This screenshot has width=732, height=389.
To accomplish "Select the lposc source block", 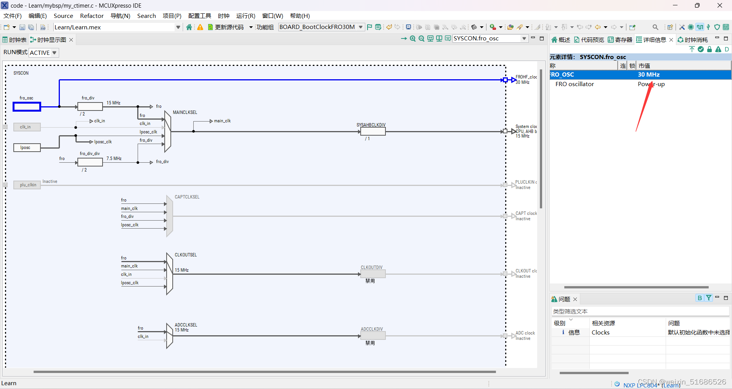I will click(27, 147).
